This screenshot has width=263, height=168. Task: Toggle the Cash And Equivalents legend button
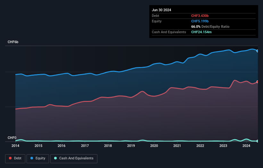click(74, 158)
